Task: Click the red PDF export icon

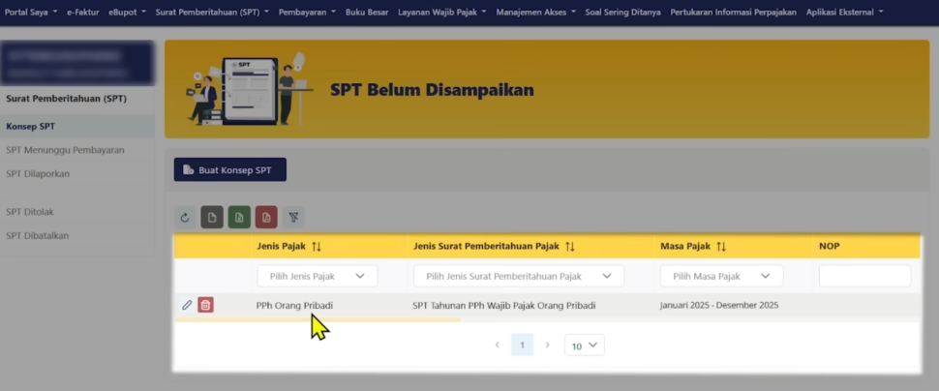Action: click(266, 218)
